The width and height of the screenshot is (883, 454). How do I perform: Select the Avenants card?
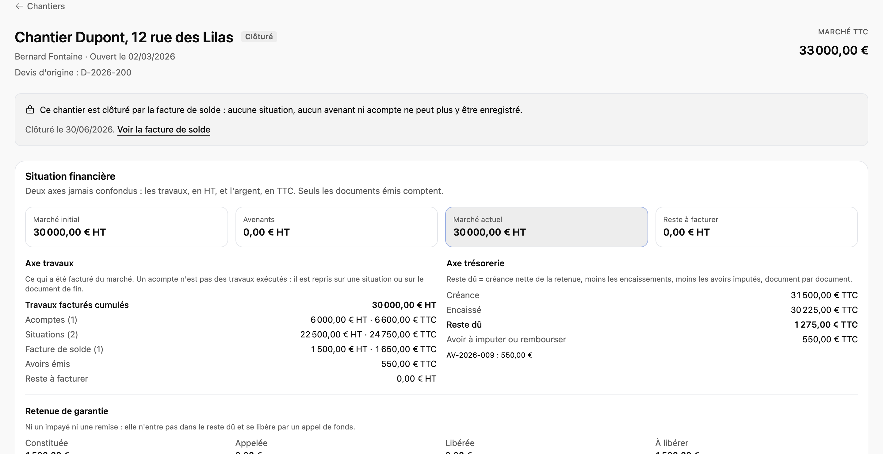336,227
